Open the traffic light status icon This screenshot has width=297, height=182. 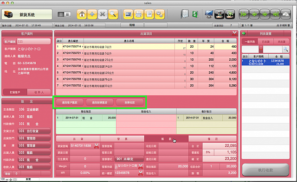[220, 14]
